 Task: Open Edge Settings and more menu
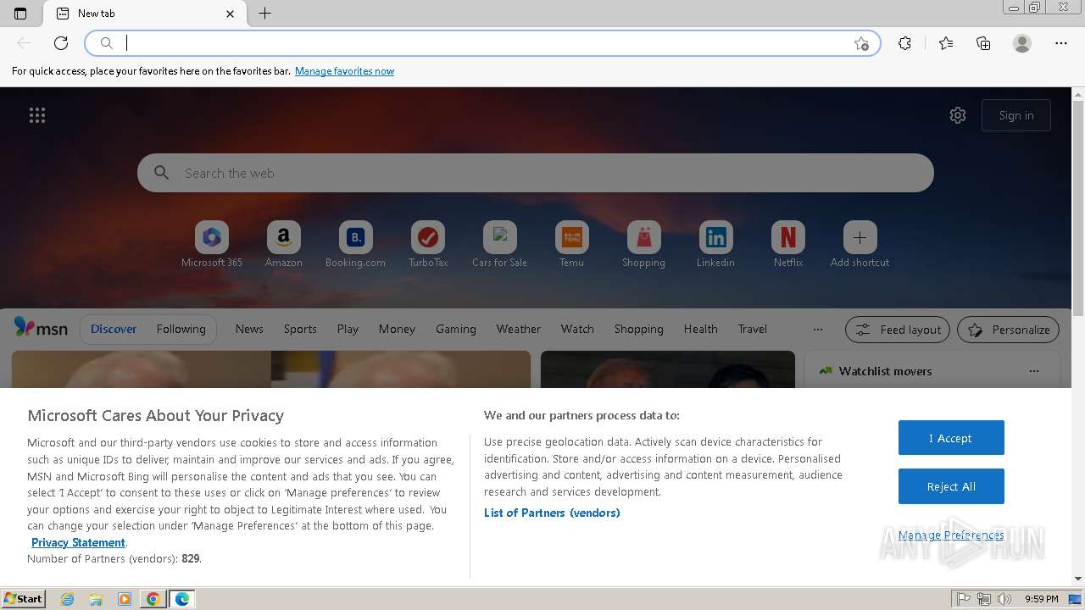(1061, 43)
